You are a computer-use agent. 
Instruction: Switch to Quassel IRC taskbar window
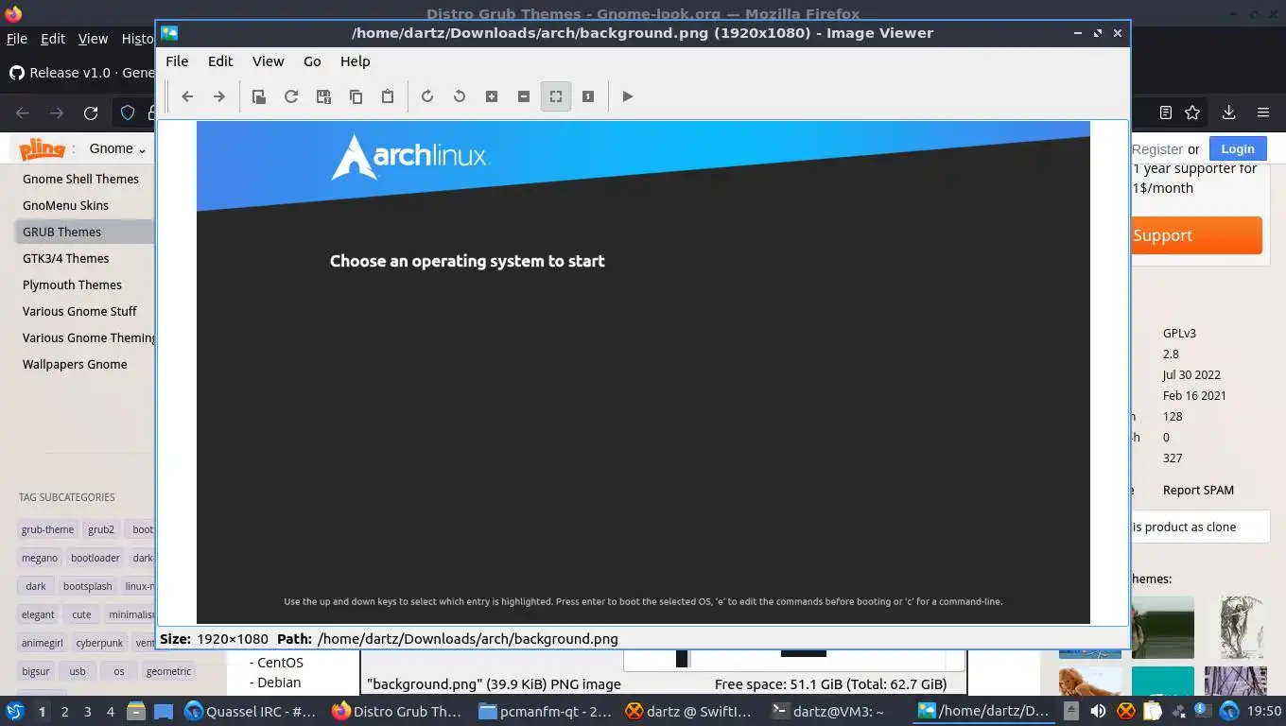point(250,711)
